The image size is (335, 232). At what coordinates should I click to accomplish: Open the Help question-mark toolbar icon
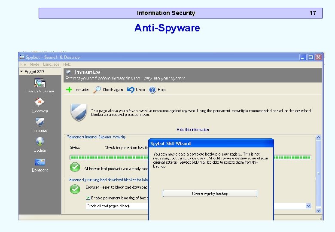152,90
